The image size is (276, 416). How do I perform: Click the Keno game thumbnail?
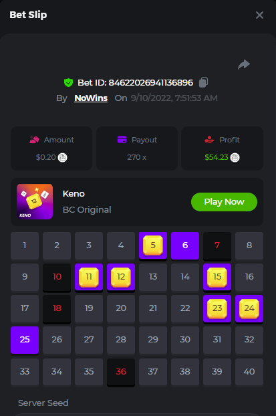tap(35, 201)
